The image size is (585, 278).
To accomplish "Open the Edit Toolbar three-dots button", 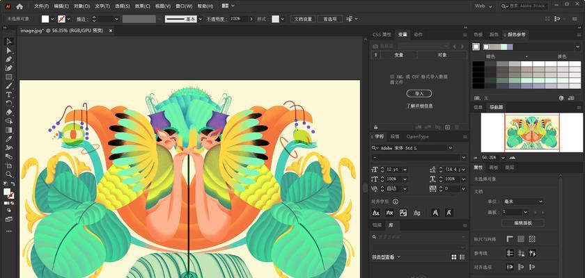I will (x=9, y=231).
